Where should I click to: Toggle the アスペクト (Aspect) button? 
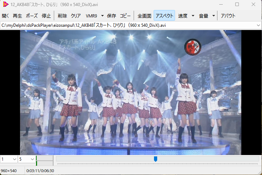164,16
